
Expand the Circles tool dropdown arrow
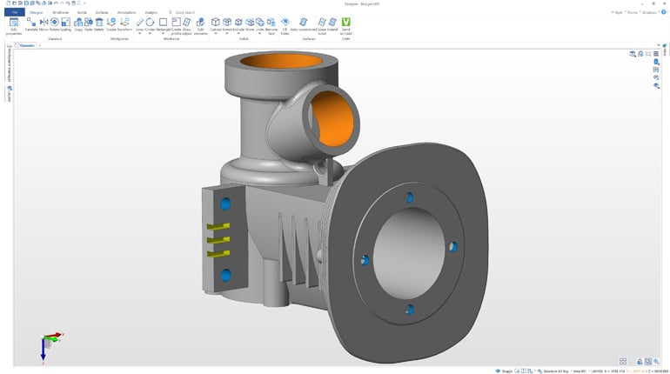(150, 34)
